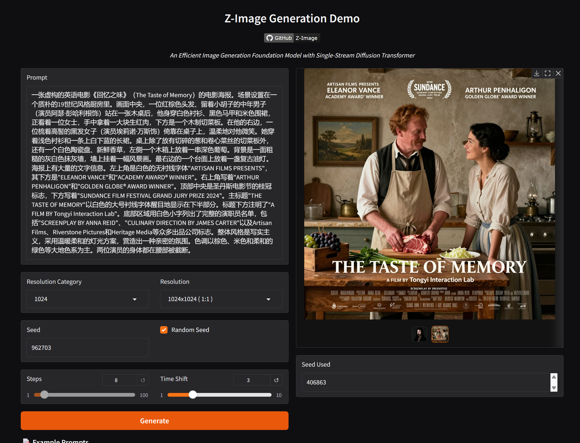Select the movie poster thumbnail
580x443 pixels.
click(440, 334)
